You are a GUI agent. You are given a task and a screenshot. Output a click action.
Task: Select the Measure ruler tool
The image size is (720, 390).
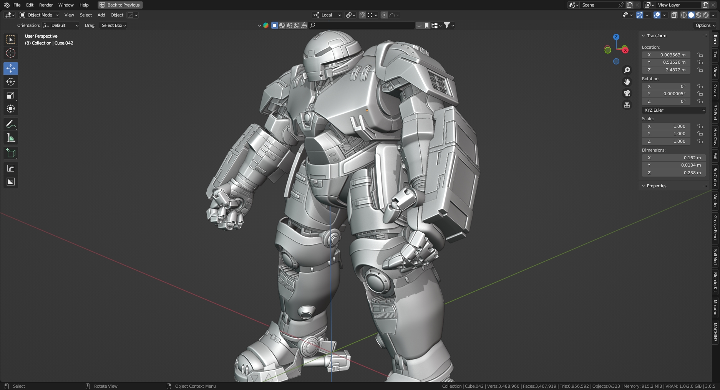[11, 137]
